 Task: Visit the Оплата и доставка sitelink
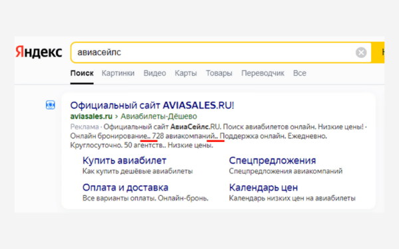[126, 187]
